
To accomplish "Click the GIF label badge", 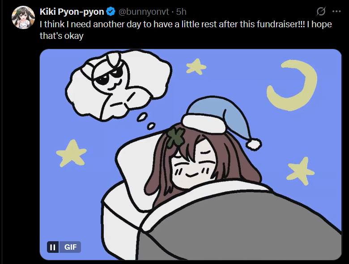I will [70, 247].
